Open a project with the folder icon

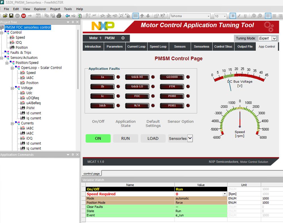pos(5,16)
